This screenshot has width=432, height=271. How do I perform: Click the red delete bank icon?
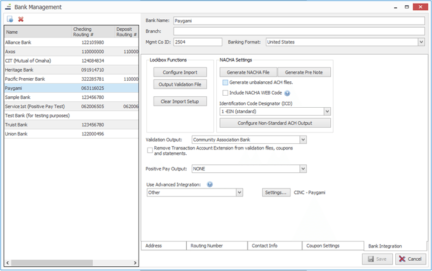[20, 19]
